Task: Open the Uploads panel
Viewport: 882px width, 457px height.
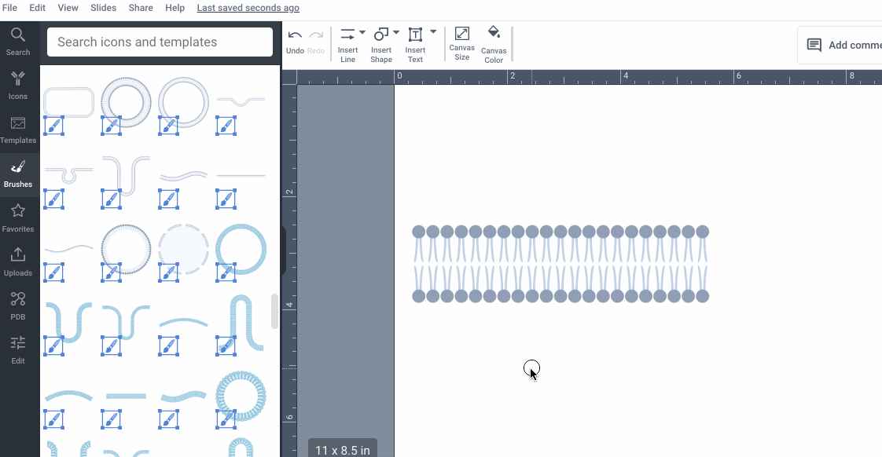Action: click(x=18, y=262)
